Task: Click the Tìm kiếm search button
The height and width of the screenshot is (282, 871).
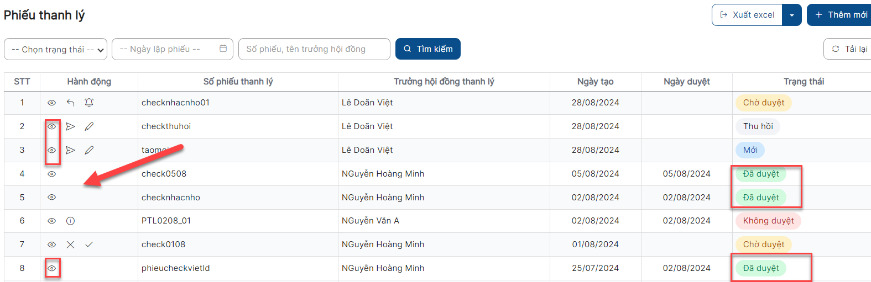Action: [428, 49]
